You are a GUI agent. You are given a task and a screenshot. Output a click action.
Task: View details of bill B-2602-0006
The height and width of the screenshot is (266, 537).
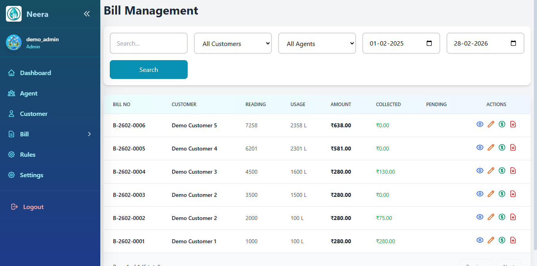[480, 125]
